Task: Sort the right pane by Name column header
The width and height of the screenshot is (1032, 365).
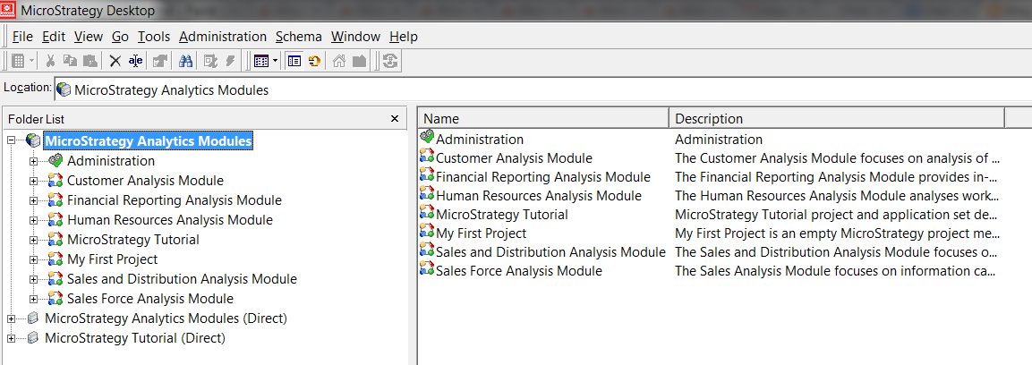Action: [543, 118]
